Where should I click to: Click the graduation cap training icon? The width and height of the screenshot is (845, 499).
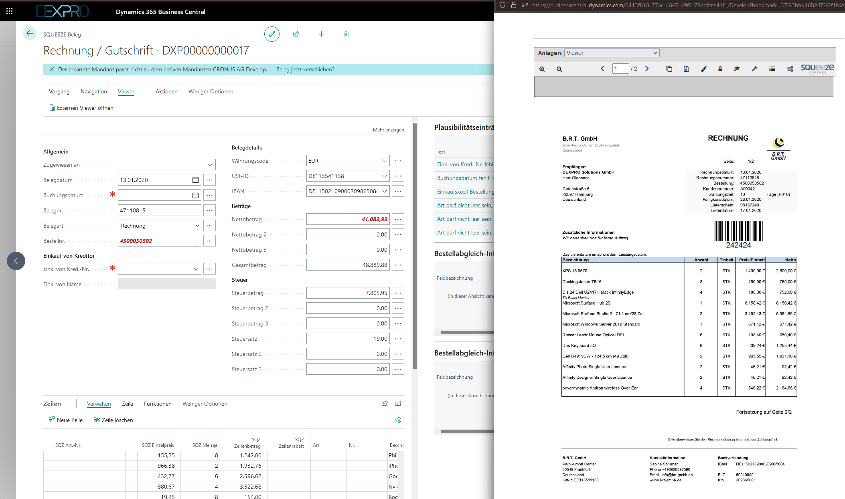tap(737, 69)
